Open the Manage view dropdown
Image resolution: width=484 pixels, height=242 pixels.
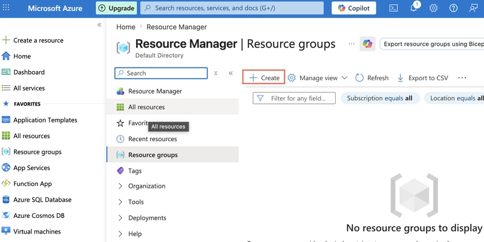click(317, 78)
